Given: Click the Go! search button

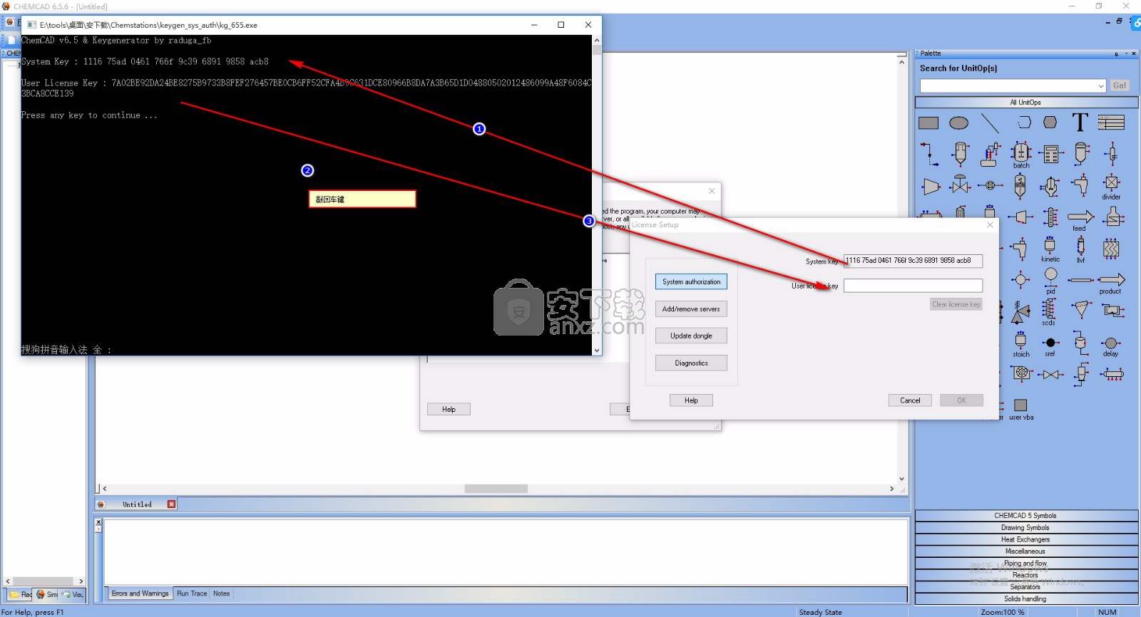Looking at the screenshot, I should coord(1120,85).
